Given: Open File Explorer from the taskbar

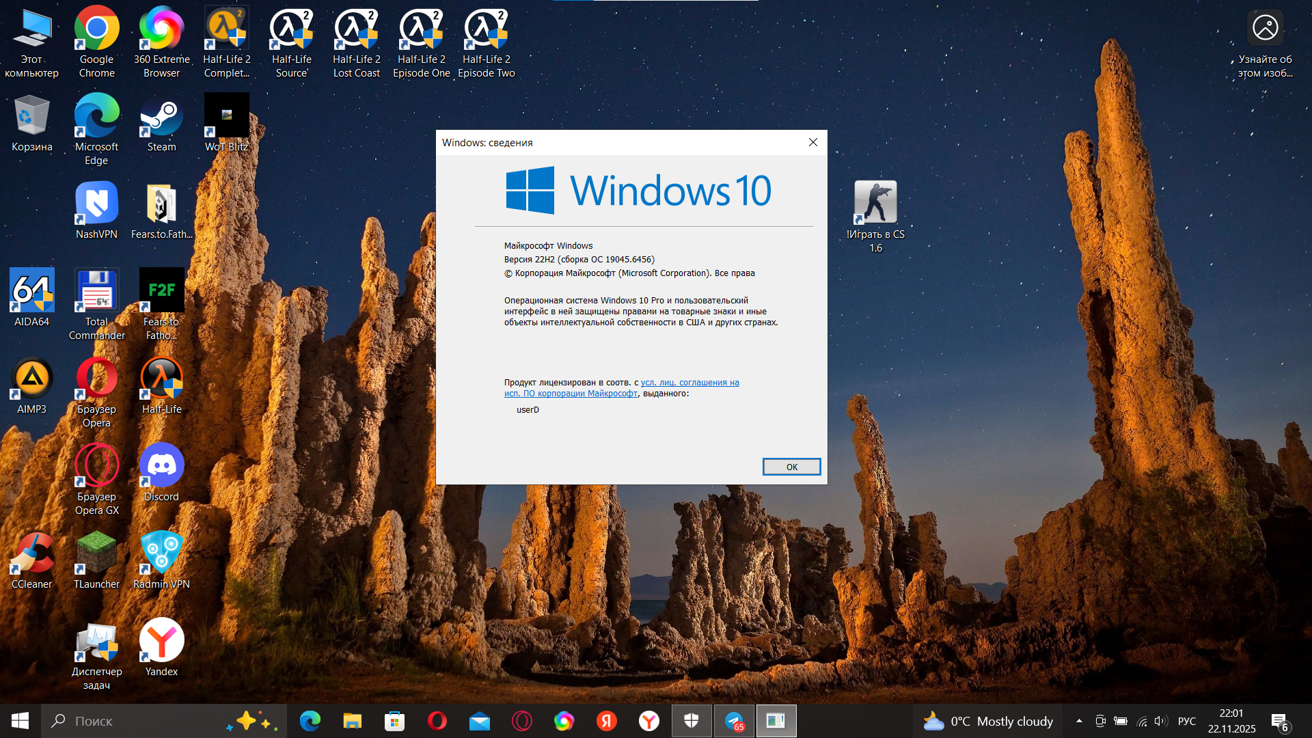Looking at the screenshot, I should (x=352, y=721).
